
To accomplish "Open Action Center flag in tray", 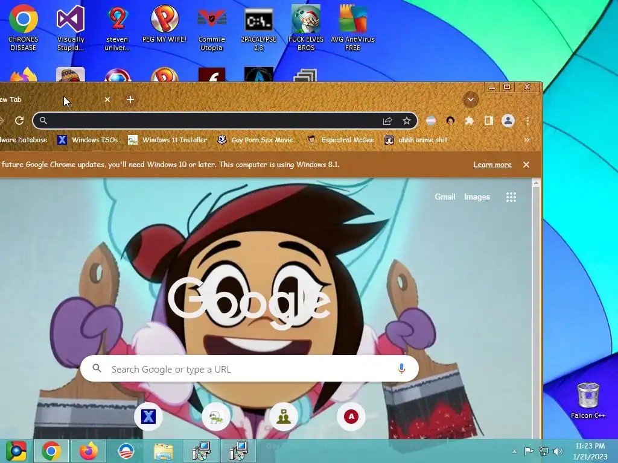I will point(529,451).
